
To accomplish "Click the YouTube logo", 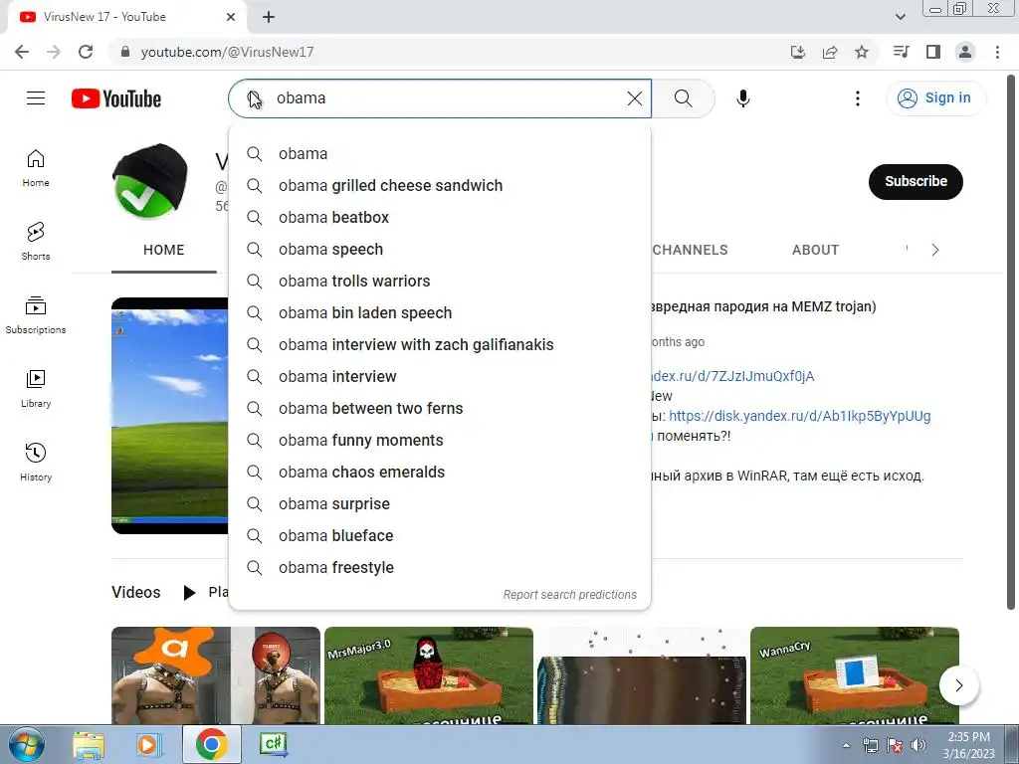I will (116, 98).
